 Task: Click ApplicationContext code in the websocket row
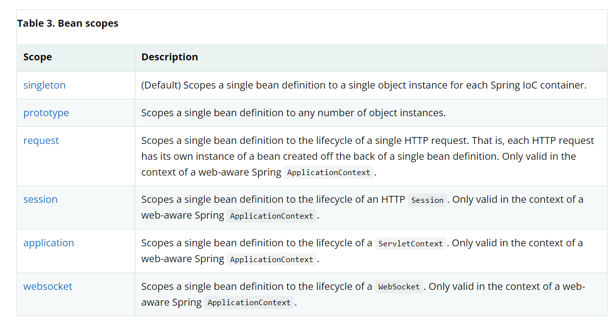[x=249, y=303]
